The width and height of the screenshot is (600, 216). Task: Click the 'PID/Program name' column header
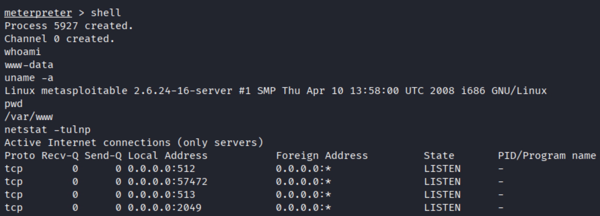[547, 156]
